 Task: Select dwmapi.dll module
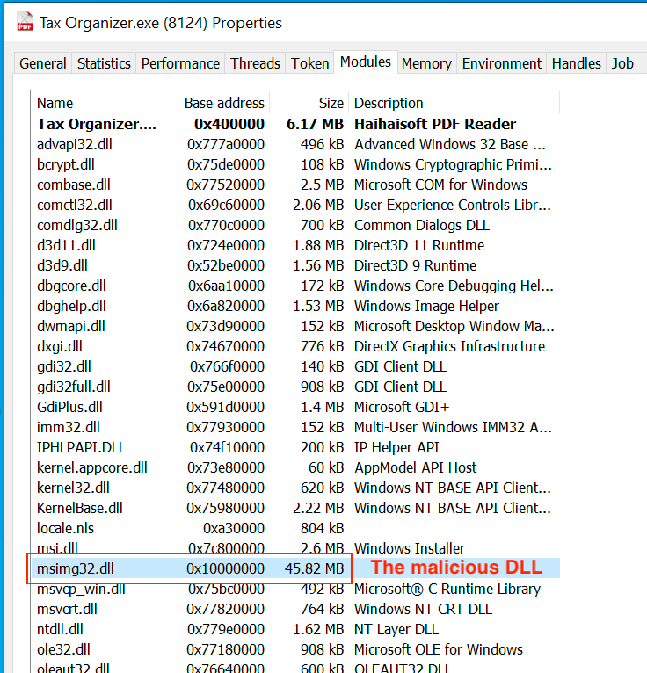coord(295,326)
